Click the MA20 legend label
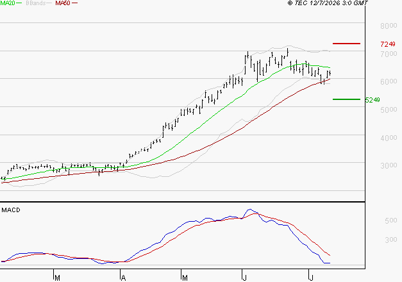Screen dimensions: 402x282 coord(8,3)
